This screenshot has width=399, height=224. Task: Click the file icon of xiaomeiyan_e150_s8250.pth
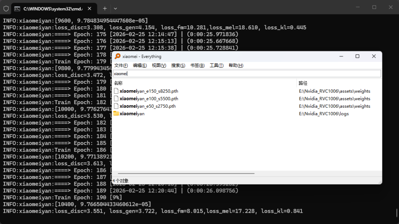pyautogui.click(x=116, y=91)
